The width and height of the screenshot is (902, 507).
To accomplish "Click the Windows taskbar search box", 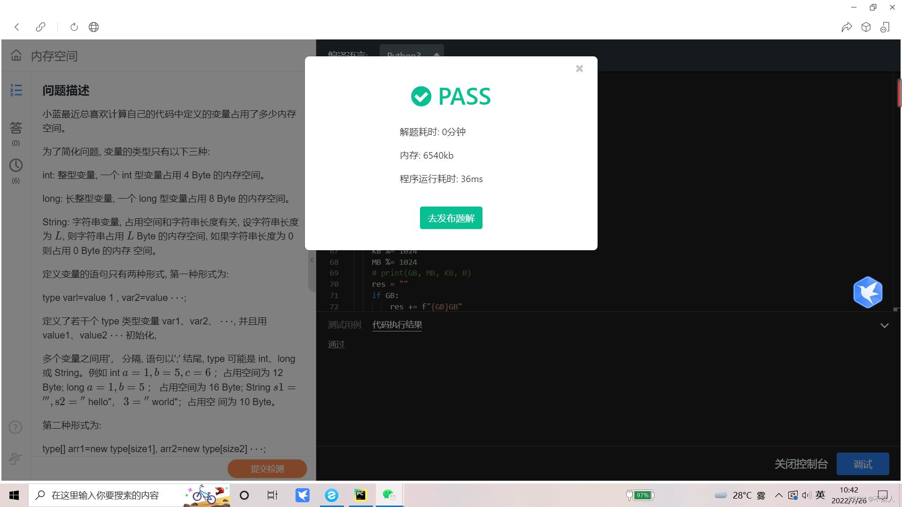I will pyautogui.click(x=106, y=495).
